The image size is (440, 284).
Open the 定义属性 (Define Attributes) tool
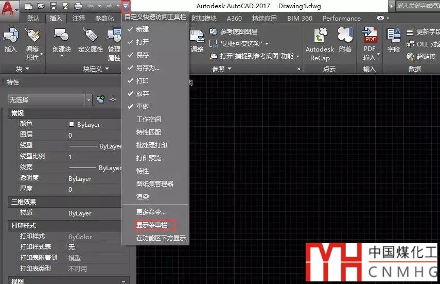[91, 40]
